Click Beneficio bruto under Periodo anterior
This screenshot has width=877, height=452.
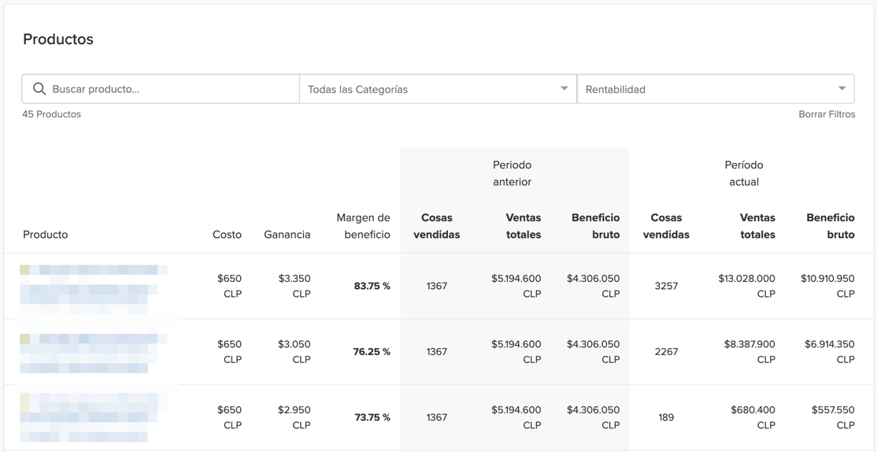(x=596, y=226)
